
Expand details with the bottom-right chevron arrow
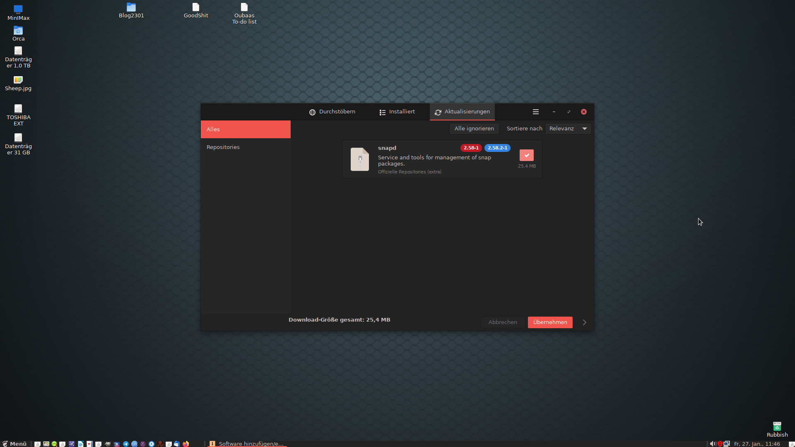(x=585, y=322)
